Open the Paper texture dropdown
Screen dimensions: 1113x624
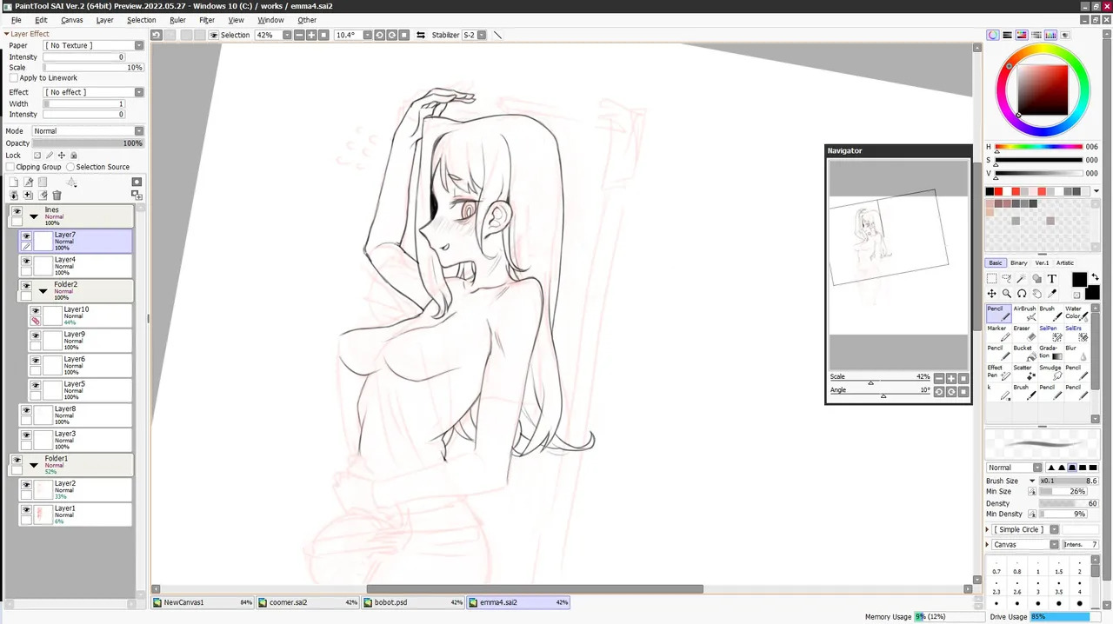point(95,45)
